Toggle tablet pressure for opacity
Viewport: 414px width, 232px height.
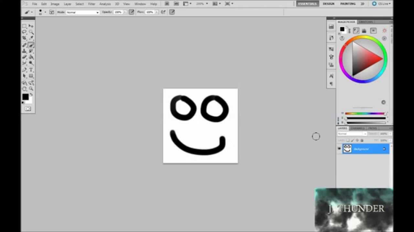132,12
